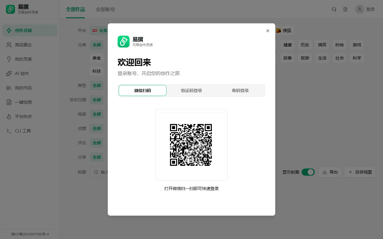383x239 pixels.
Task: Open 一键检测 in the sidebar
Action: (x=30, y=102)
